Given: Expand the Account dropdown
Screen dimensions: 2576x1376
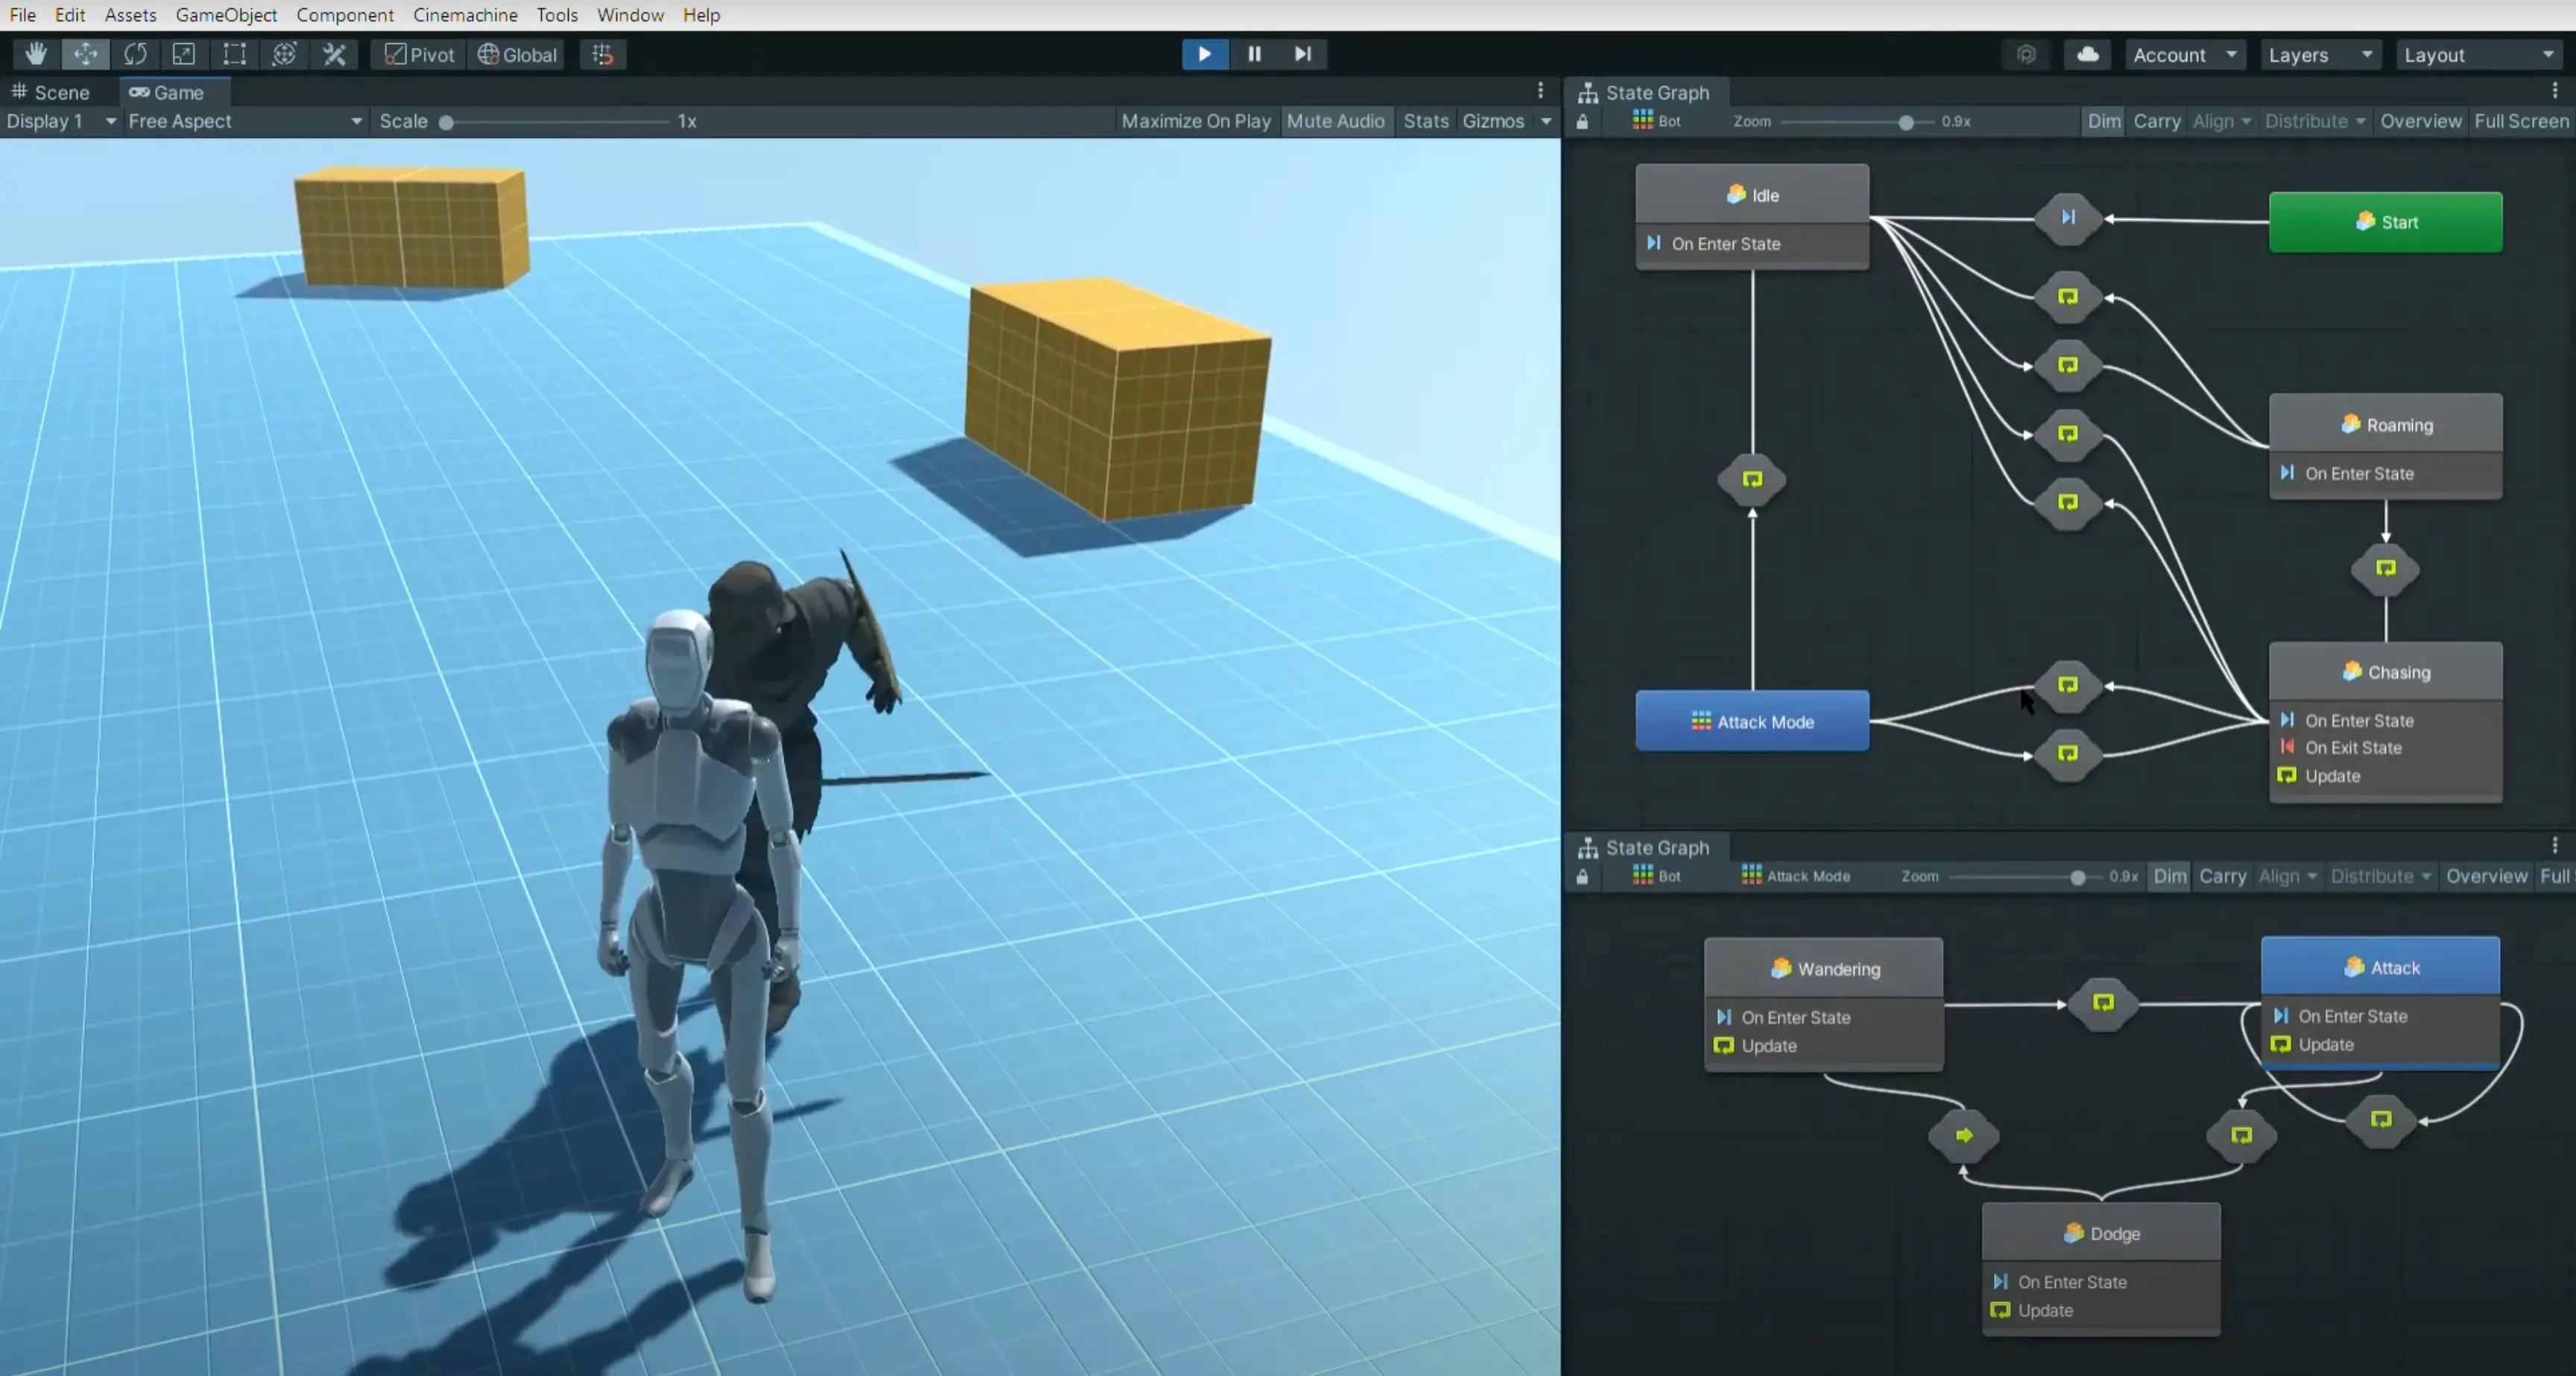Looking at the screenshot, I should point(2184,55).
